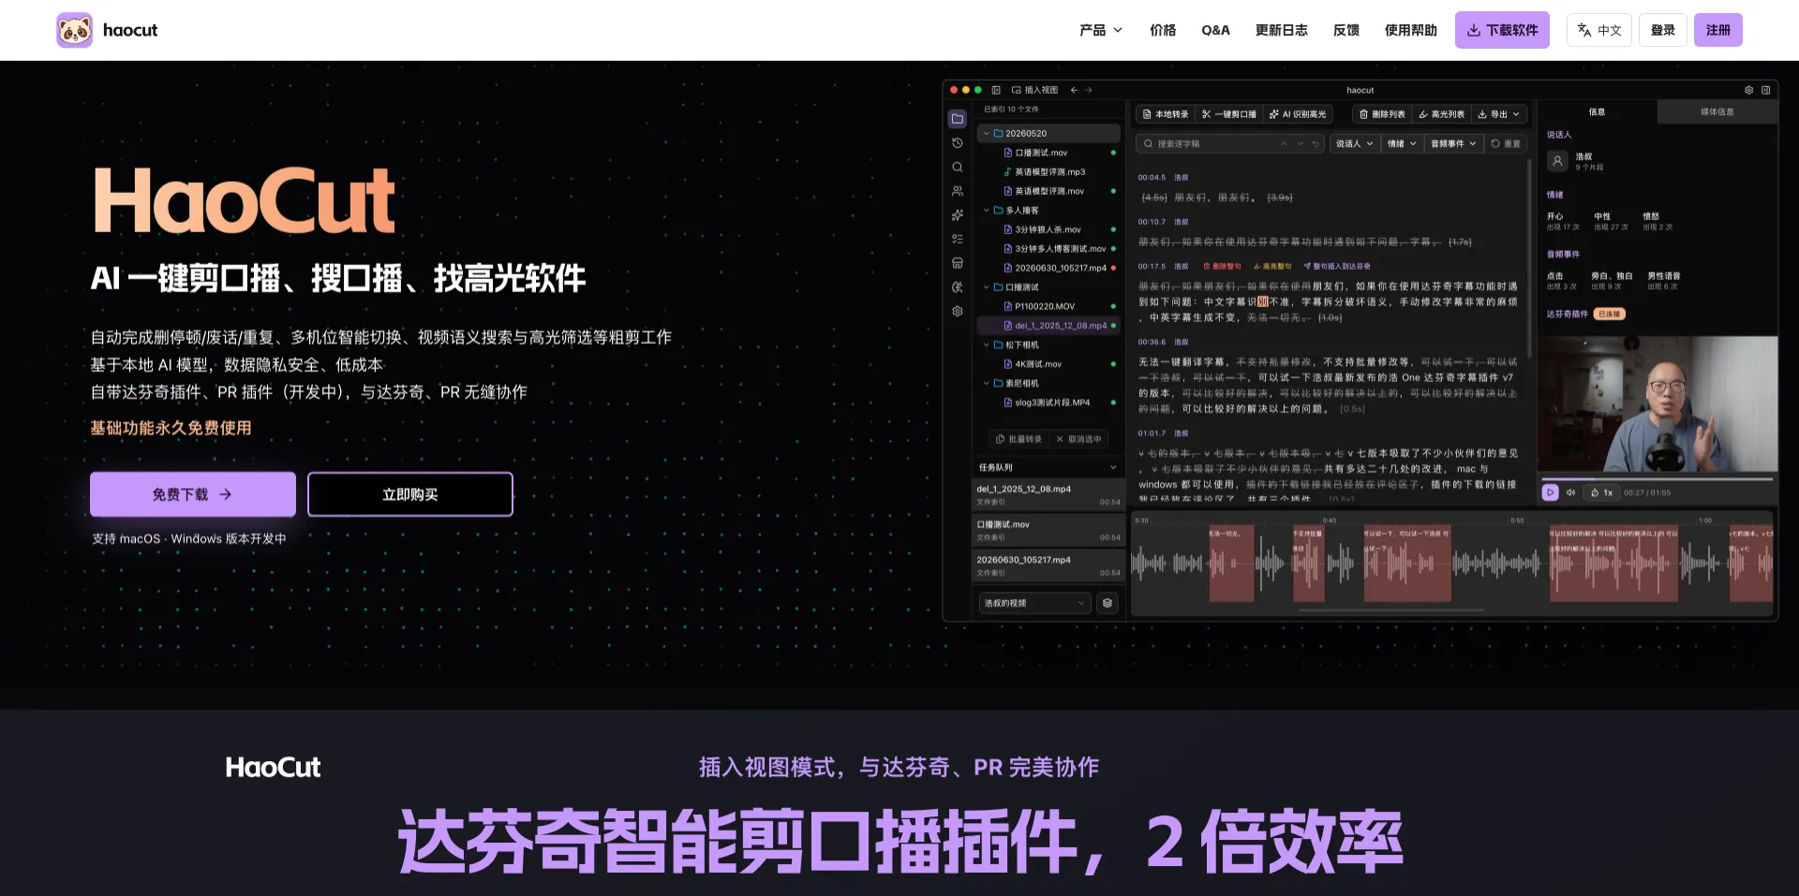Open the 导出 export dropdown

point(1499,114)
